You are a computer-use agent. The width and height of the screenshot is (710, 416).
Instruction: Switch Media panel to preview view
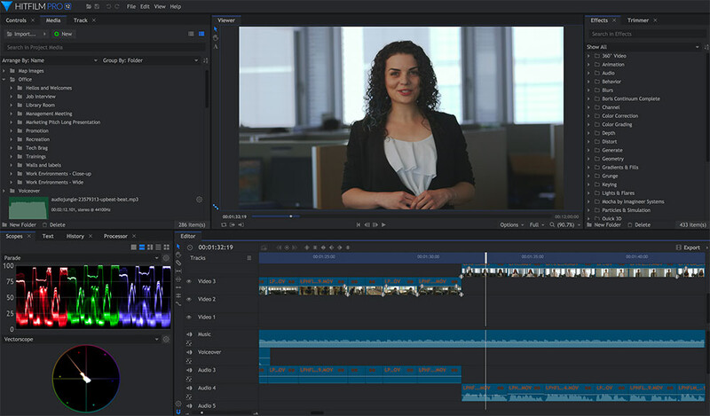[x=201, y=34]
